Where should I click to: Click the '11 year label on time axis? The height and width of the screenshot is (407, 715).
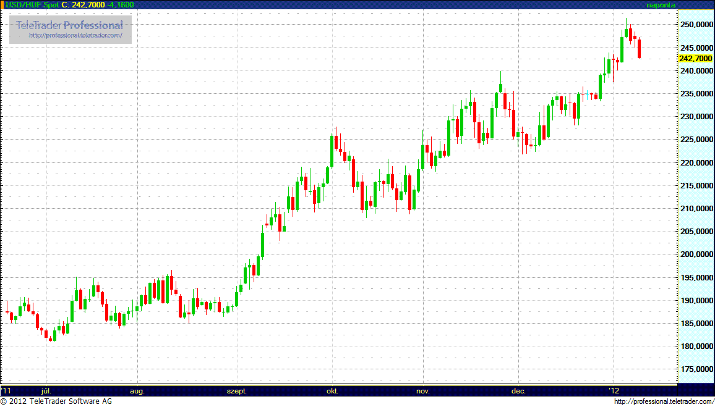tap(6, 391)
